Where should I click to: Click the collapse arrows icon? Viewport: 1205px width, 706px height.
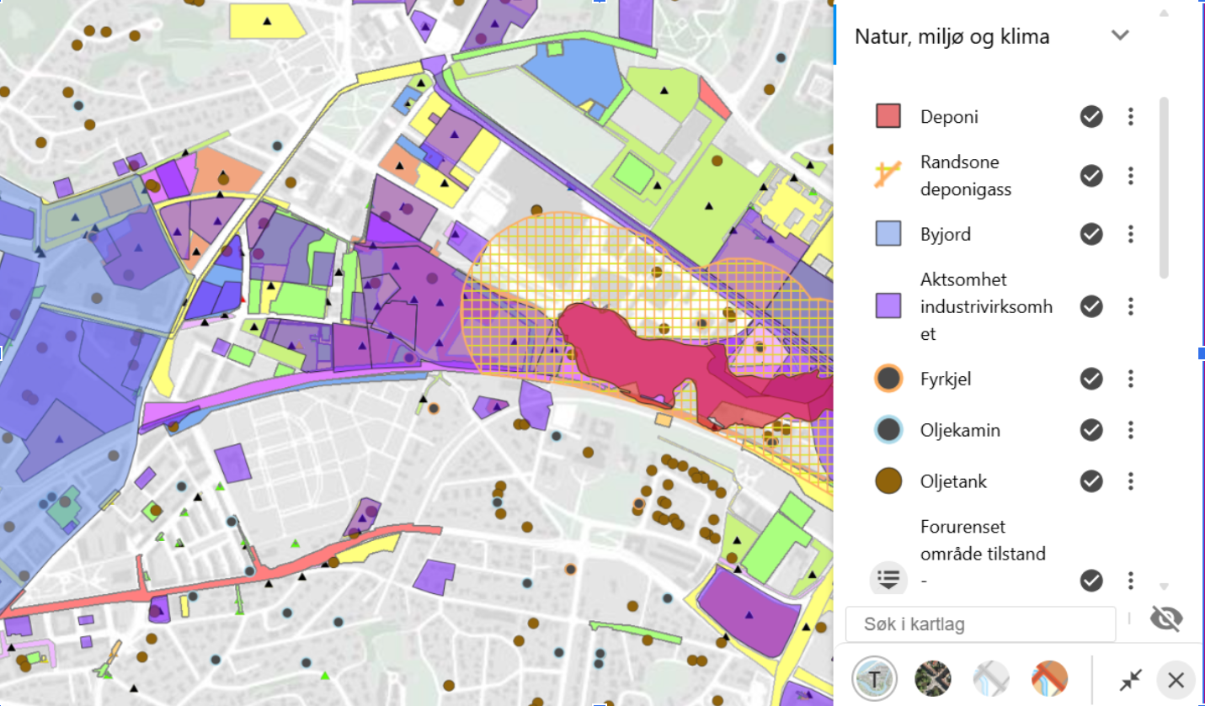[x=1130, y=679]
